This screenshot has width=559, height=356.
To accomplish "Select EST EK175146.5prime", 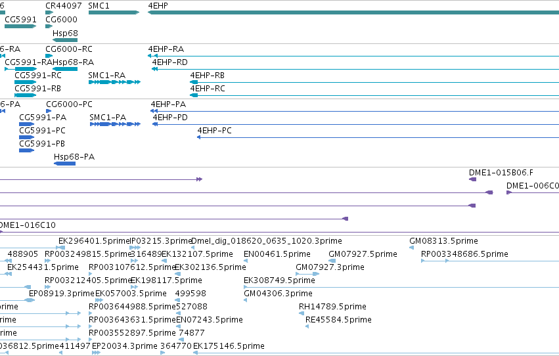I will tap(376, 353).
